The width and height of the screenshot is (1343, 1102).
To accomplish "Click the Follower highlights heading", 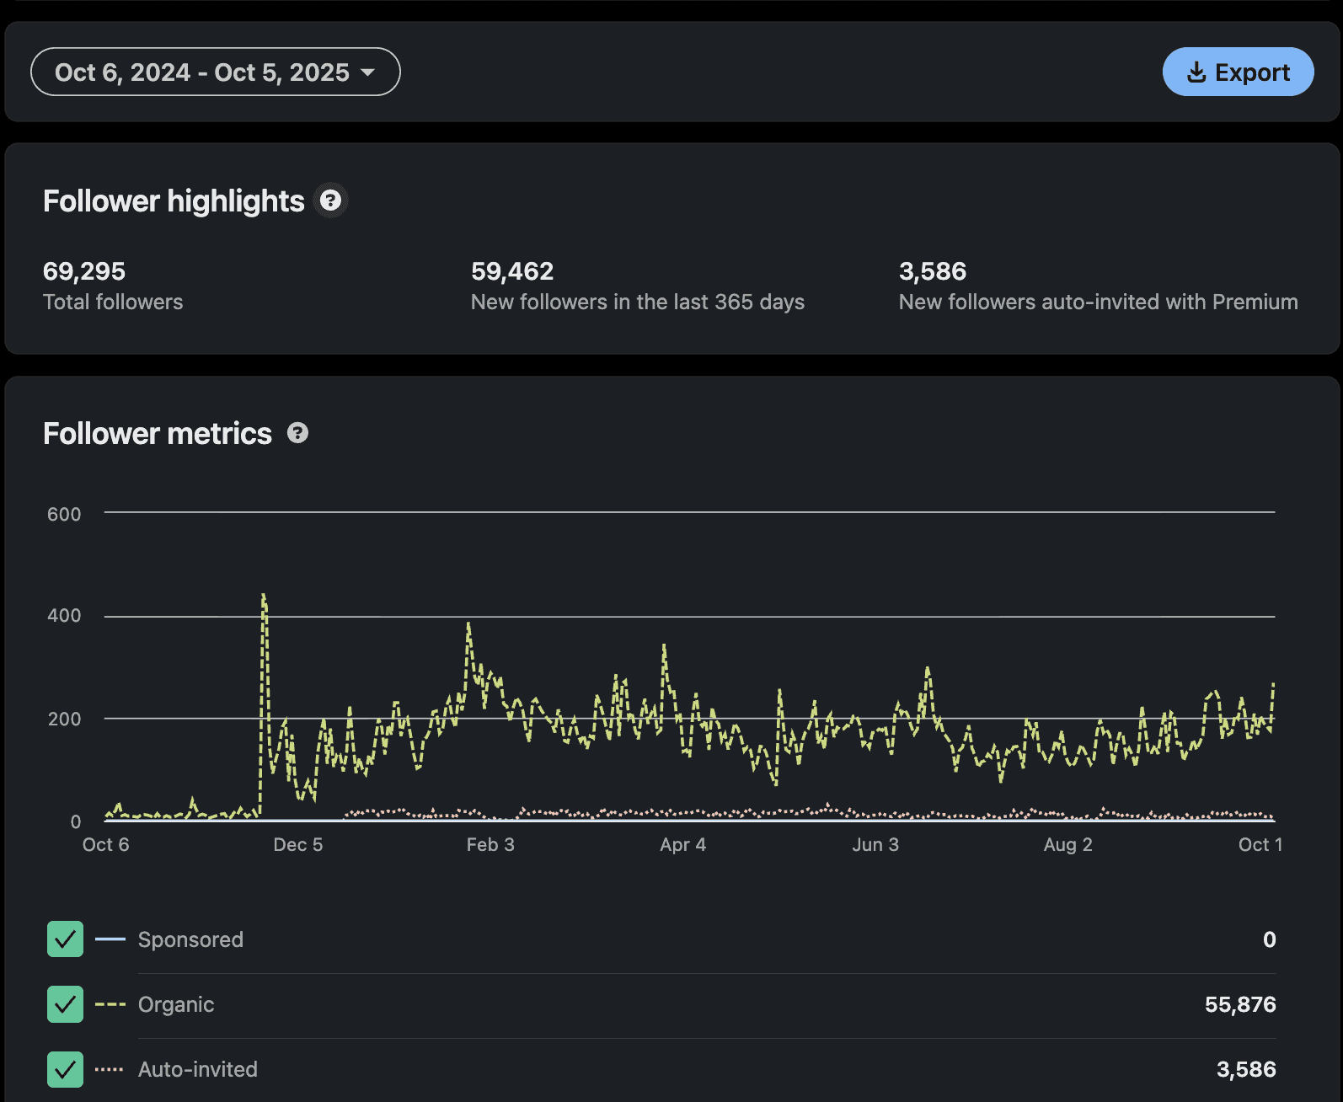I will tap(174, 201).
